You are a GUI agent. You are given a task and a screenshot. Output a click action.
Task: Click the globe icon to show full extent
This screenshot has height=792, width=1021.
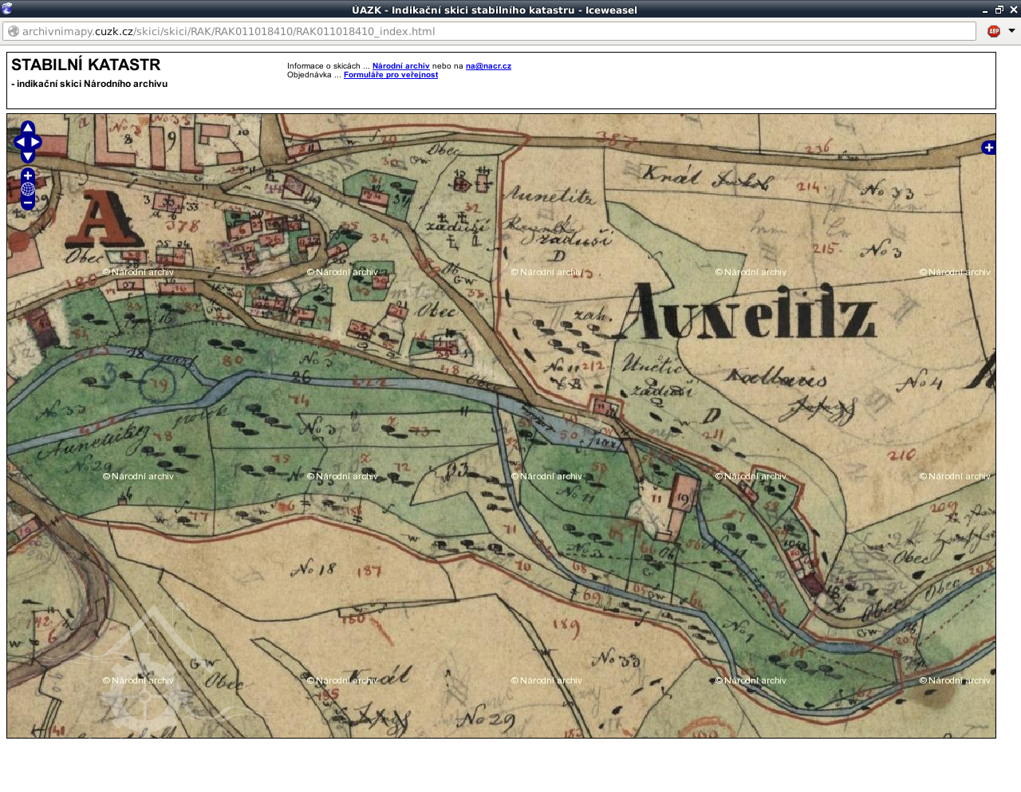pos(28,189)
